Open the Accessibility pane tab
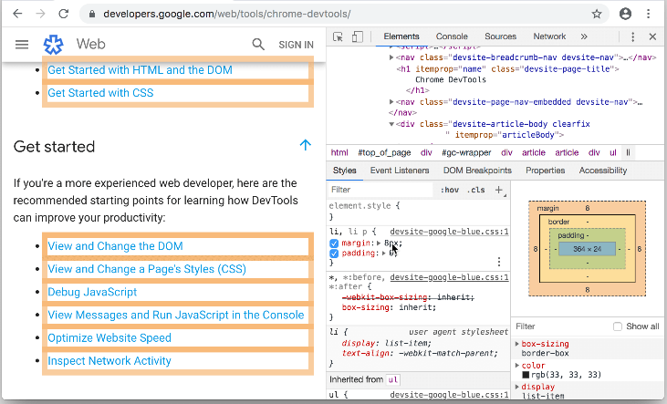 coord(603,171)
